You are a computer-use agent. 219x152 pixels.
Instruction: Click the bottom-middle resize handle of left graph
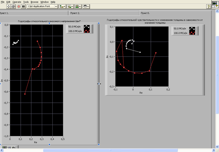click(x=49, y=145)
